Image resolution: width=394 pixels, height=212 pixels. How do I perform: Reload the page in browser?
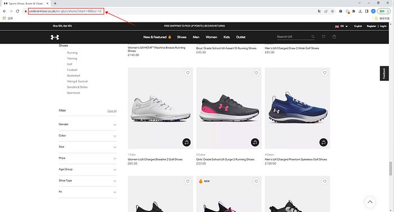(17, 11)
